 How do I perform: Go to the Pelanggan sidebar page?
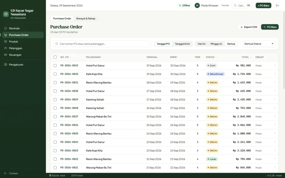tap(23, 48)
